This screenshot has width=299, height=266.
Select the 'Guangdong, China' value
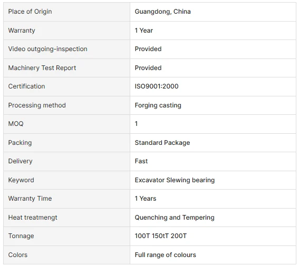click(x=162, y=12)
